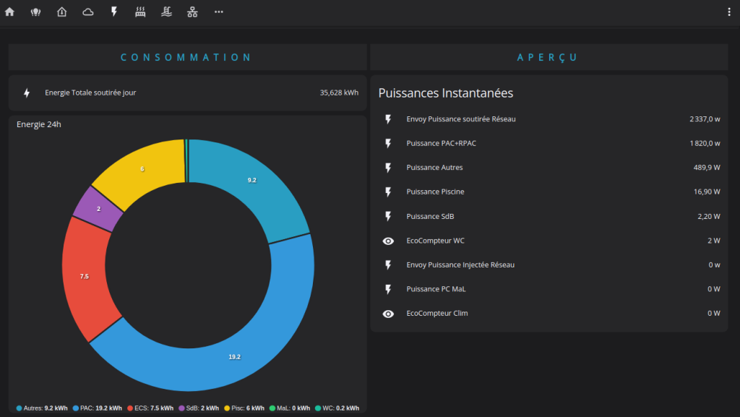This screenshot has height=417, width=740.
Task: Open the cloud weather view tab
Action: [87, 12]
